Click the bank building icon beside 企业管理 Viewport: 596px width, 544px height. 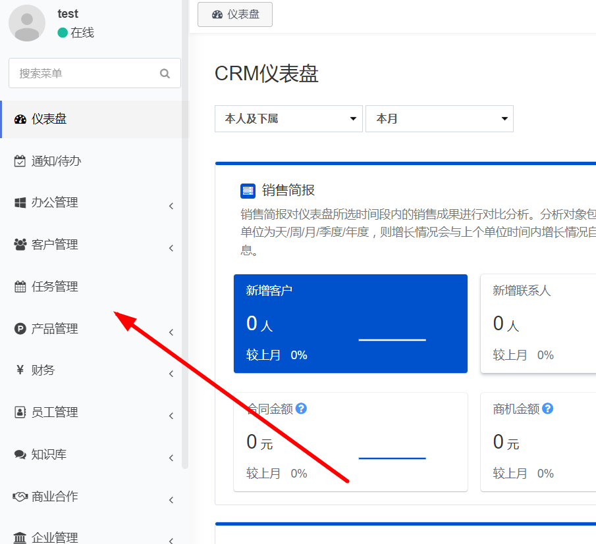click(x=20, y=538)
